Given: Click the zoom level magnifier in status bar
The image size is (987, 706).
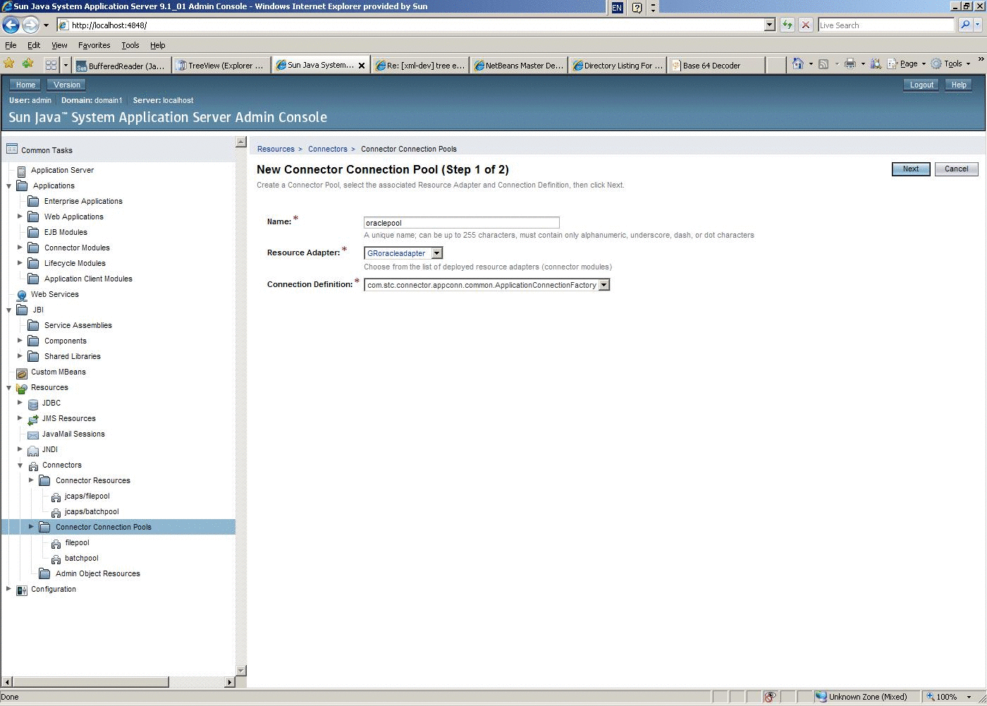Looking at the screenshot, I should pos(931,697).
